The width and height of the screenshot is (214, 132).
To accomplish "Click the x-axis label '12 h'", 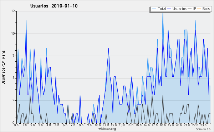I will pyautogui.click(x=114, y=125).
